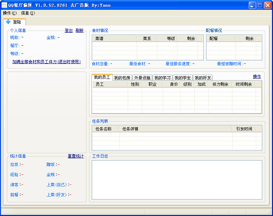Open the 我的学习 tab

162,78
